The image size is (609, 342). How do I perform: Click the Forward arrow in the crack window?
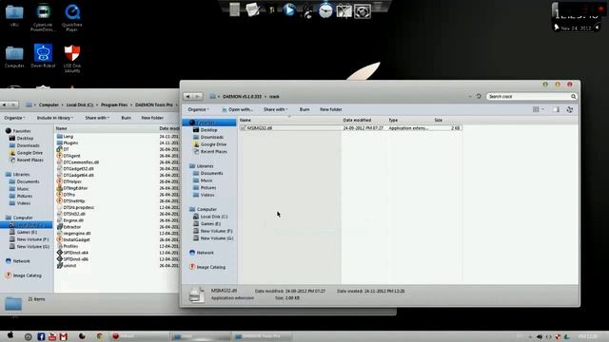(x=198, y=96)
